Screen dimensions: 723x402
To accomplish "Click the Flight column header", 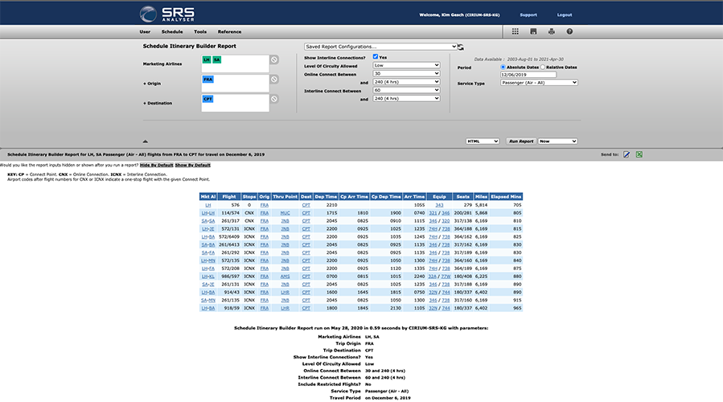I will pos(229,196).
